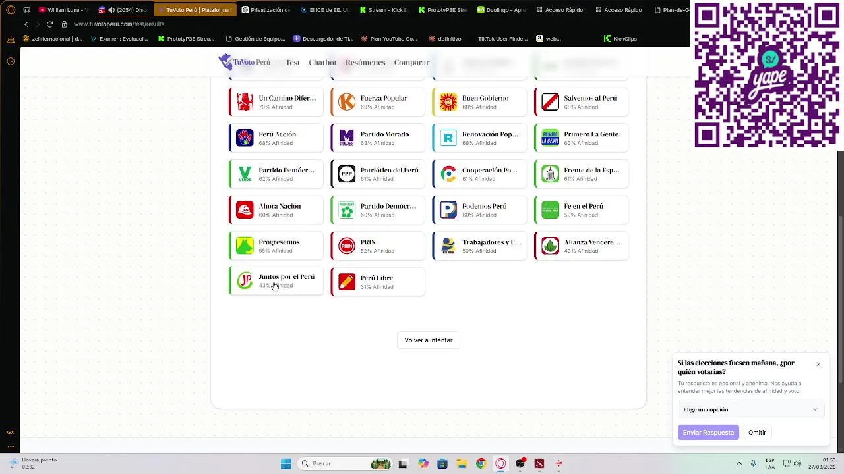Open the Trabajadores y Emprendedores party card title
Viewport: 844px width, 474px height.
(491, 242)
